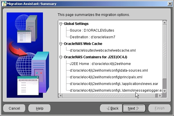Click the vertical scrollbar down arrow
The height and width of the screenshot is (116, 174).
pos(164,91)
